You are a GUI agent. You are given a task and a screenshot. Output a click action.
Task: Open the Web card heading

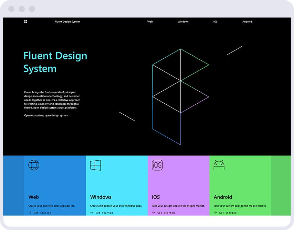[34, 197]
